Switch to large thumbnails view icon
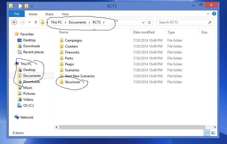 (213, 133)
